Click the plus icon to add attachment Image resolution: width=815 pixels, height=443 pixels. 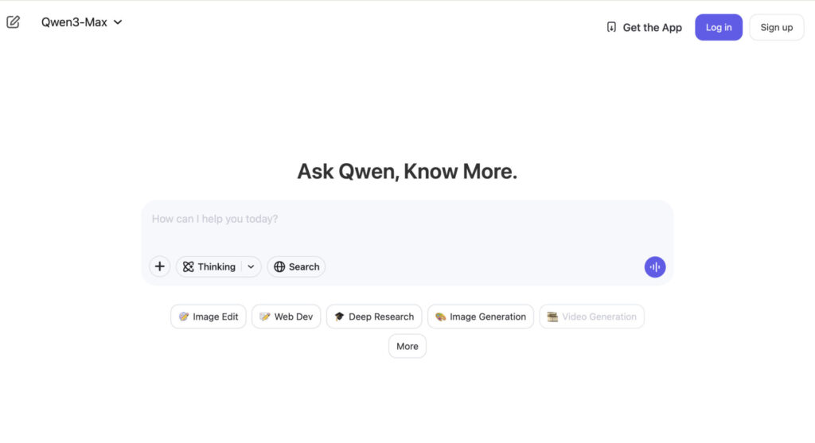[160, 267]
